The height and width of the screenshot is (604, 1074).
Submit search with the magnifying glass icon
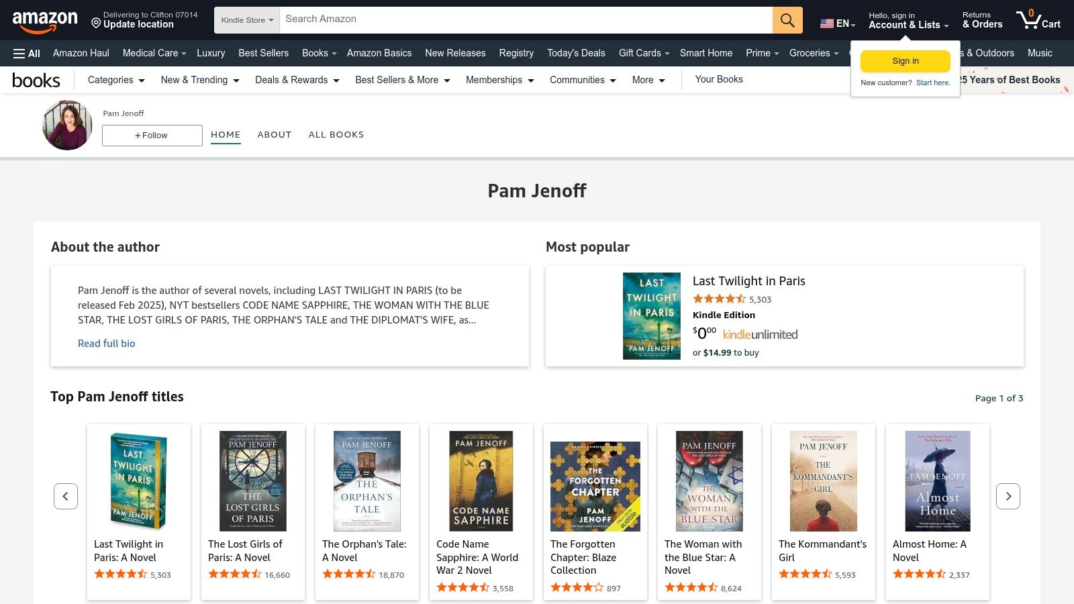click(786, 19)
